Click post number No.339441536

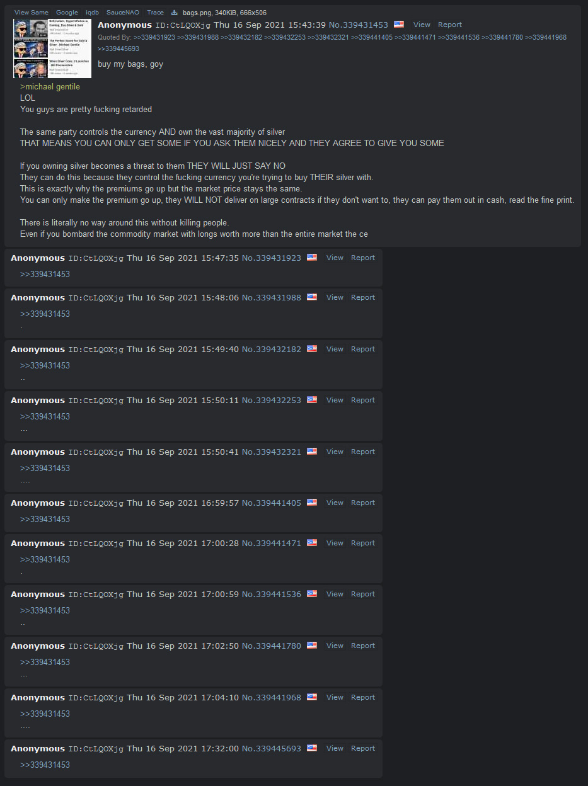pyautogui.click(x=271, y=594)
